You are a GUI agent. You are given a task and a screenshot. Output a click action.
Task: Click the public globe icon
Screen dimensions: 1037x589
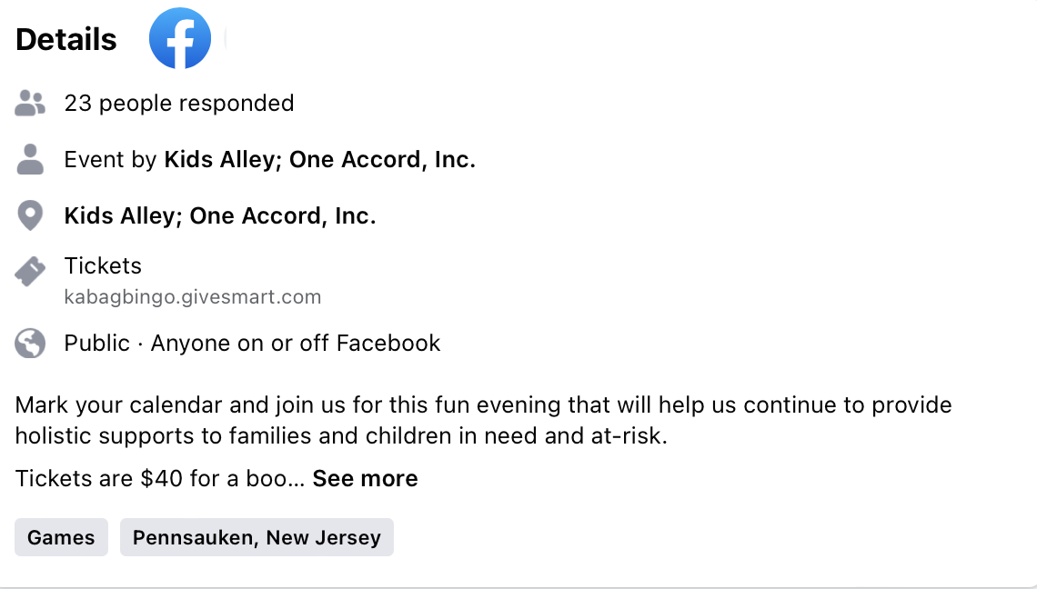30,343
